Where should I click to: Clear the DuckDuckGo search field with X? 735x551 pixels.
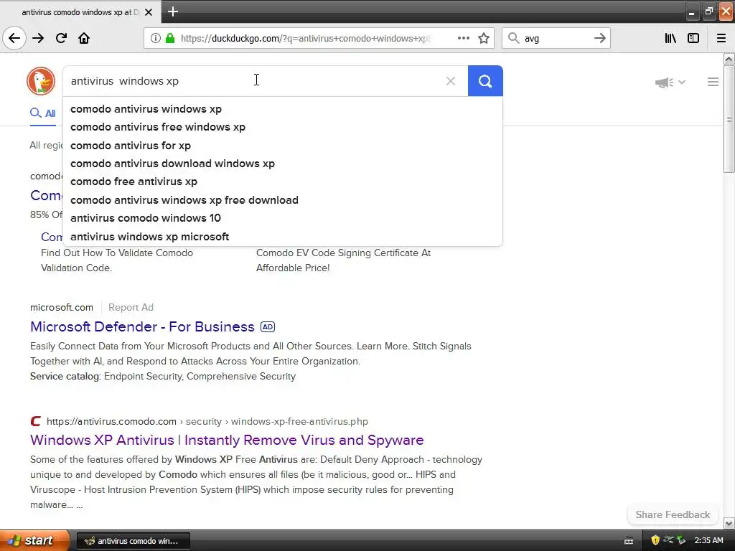coord(451,81)
